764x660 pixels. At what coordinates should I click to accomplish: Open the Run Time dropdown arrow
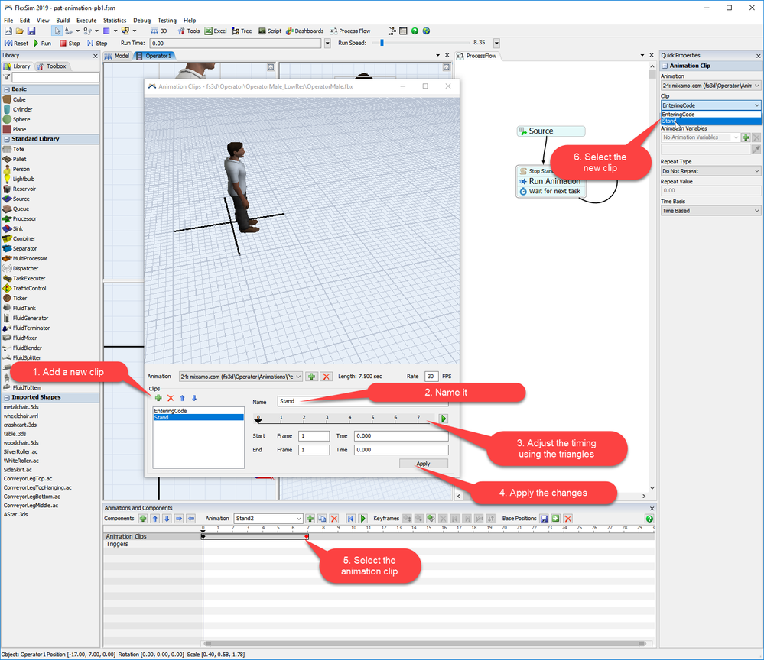(x=327, y=44)
